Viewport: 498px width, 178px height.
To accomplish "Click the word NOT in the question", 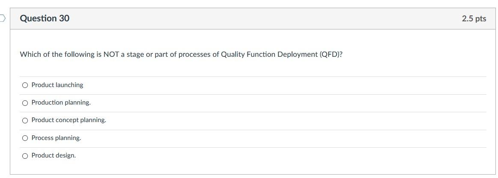I will (111, 55).
